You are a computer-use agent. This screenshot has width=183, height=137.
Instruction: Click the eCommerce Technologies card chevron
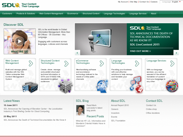(102, 64)
